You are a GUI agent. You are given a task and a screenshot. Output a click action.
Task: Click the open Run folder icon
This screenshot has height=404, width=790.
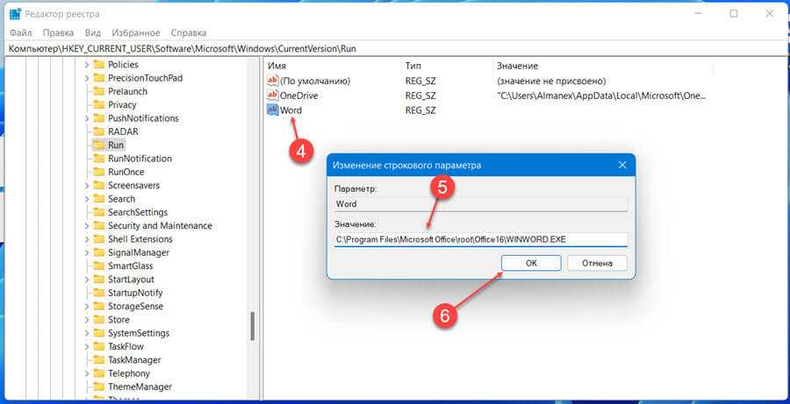[98, 145]
